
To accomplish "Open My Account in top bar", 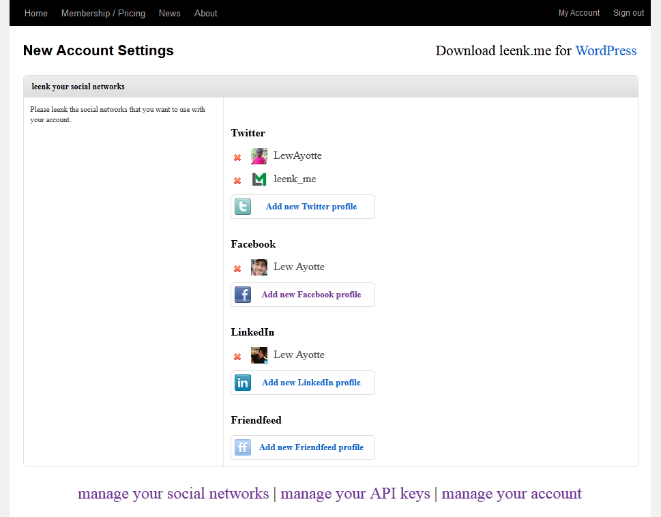I will (578, 13).
